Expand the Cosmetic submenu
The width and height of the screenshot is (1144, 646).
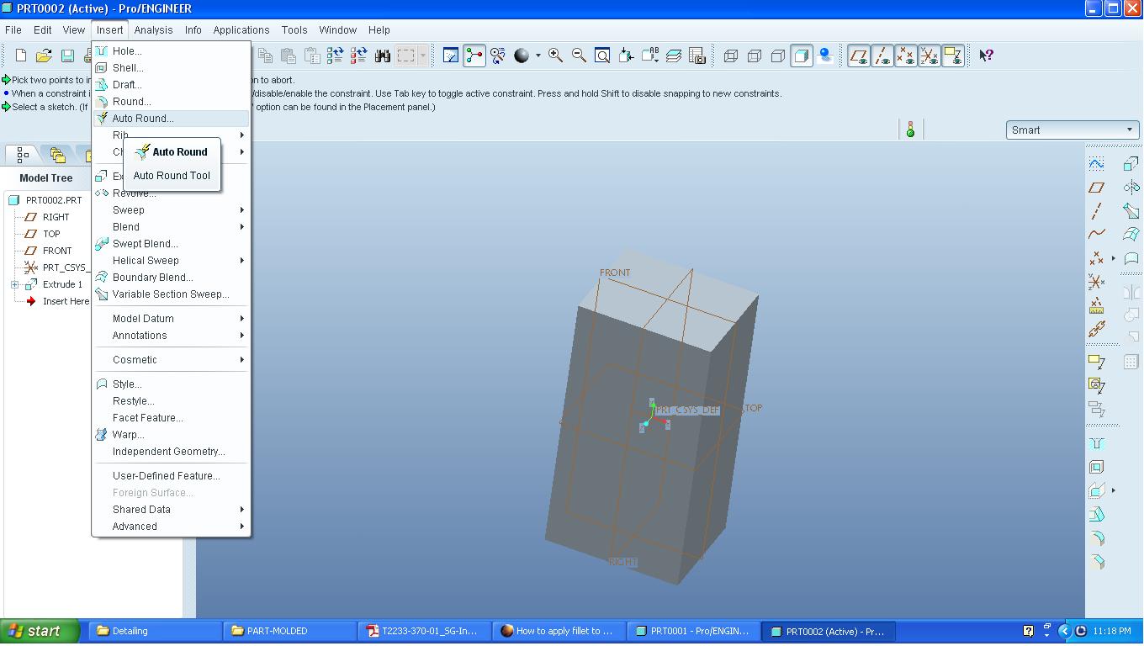171,360
